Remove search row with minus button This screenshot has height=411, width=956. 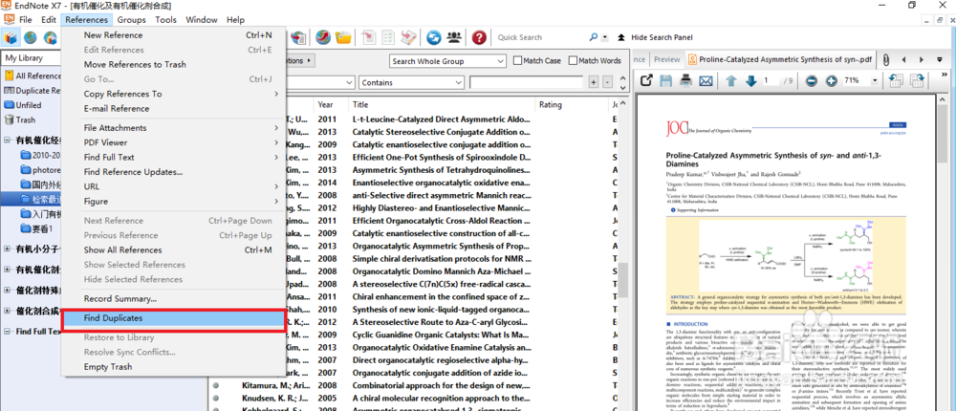tap(607, 82)
